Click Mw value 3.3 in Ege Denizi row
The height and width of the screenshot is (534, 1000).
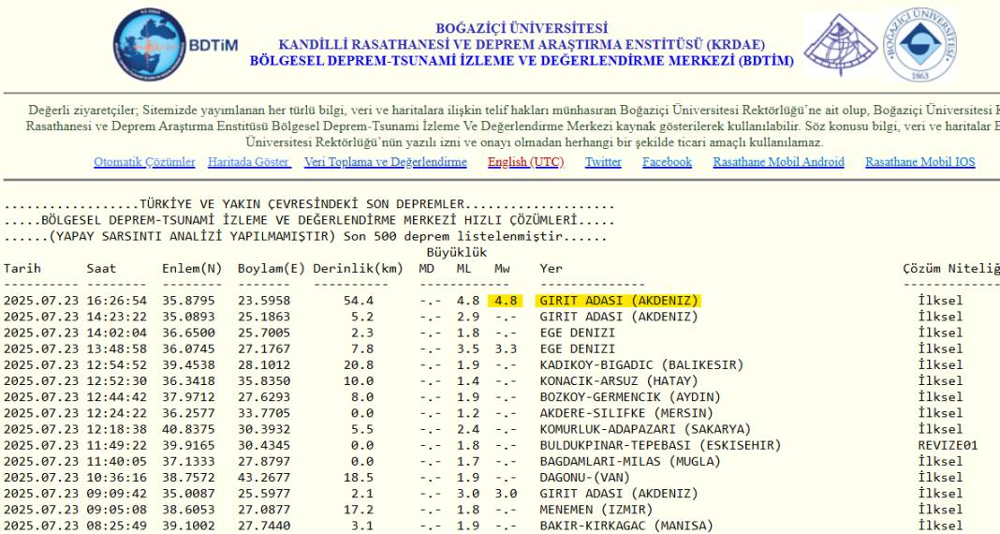(505, 349)
